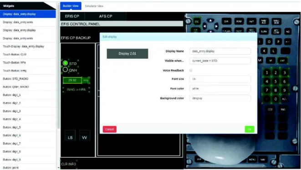
Task: Select the highlighted 'Display: data_entry.display' widget row
Action: tap(28, 14)
